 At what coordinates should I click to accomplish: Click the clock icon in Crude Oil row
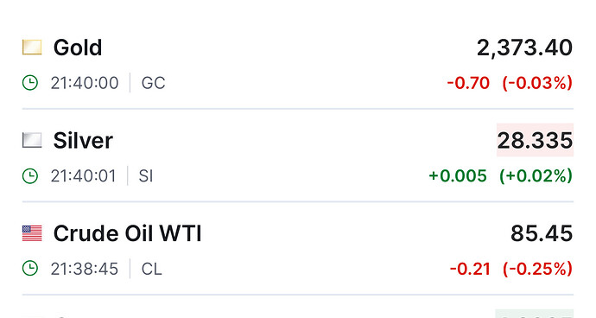pos(30,269)
